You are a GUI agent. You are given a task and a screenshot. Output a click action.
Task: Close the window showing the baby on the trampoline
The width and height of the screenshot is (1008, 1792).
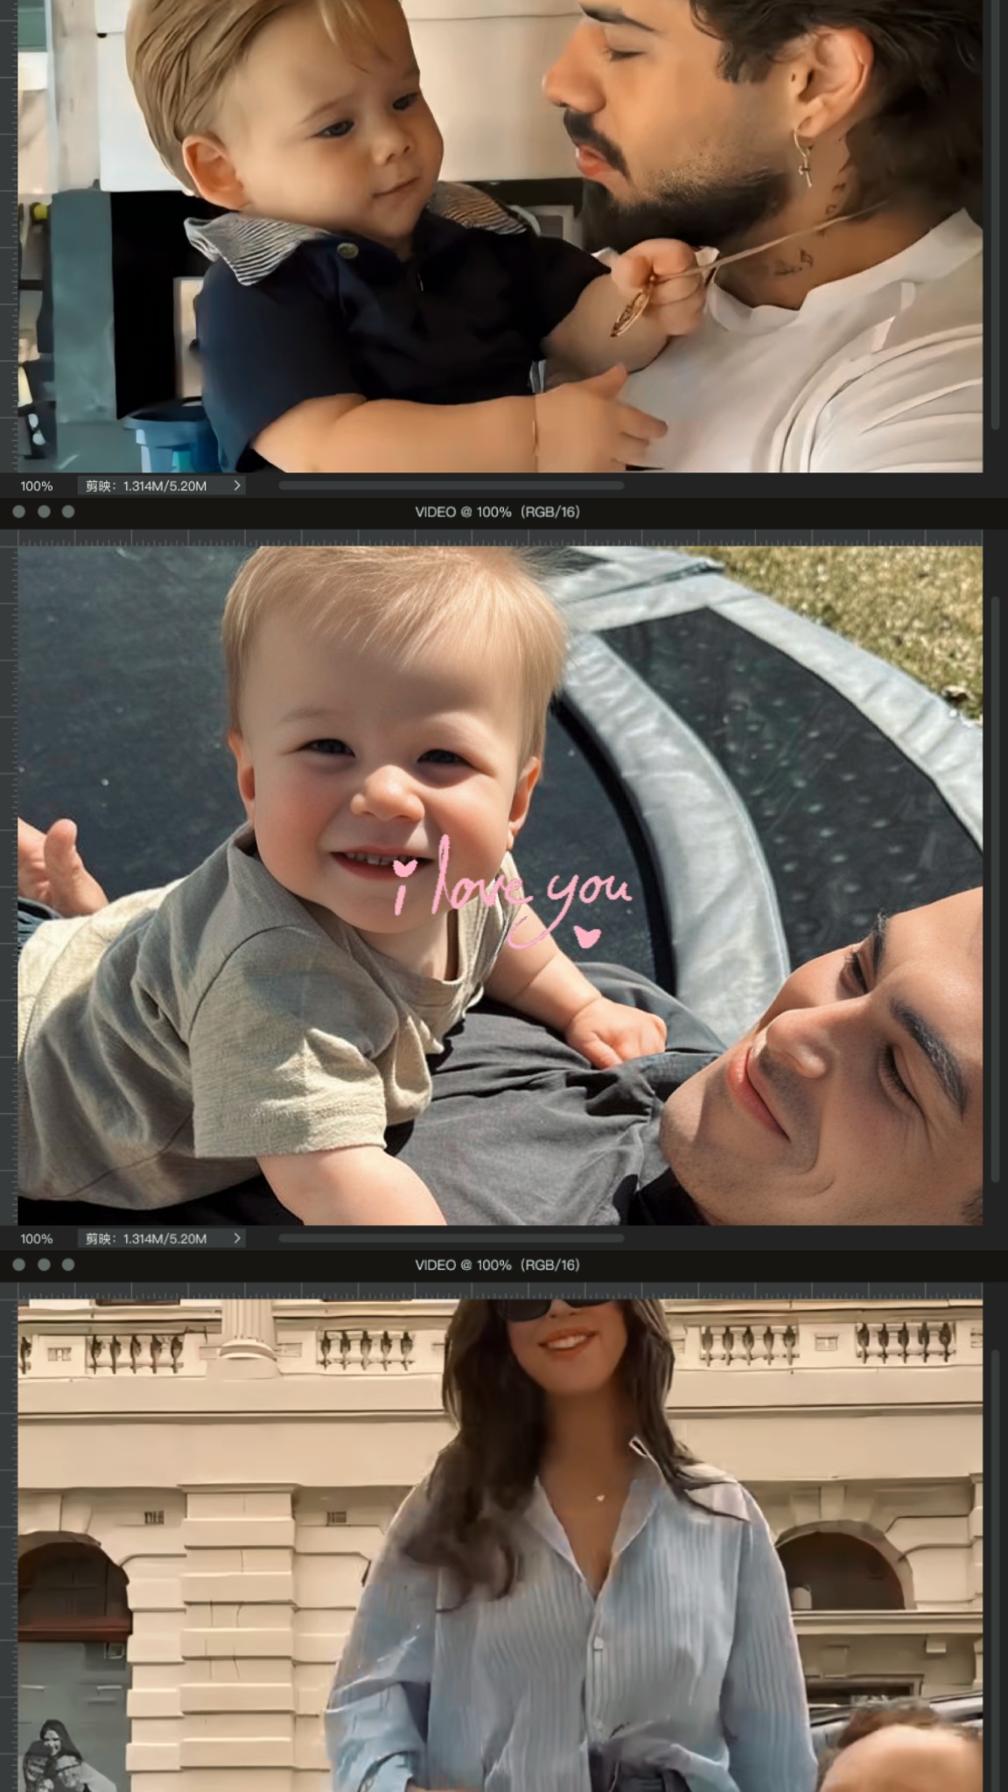point(19,512)
